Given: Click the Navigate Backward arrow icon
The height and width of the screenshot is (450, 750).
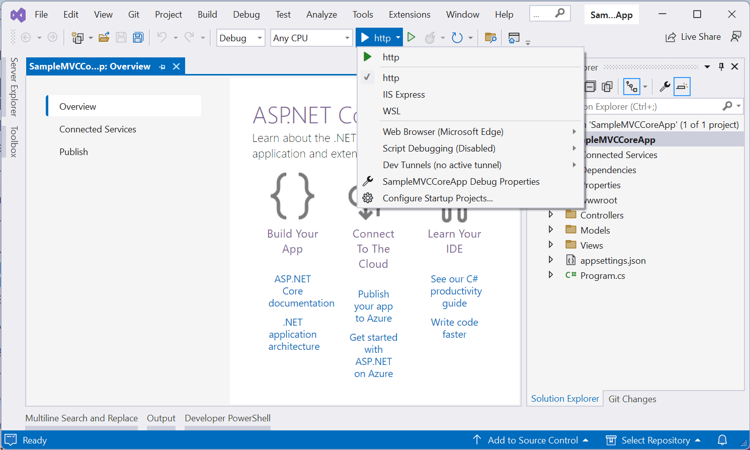Looking at the screenshot, I should click(25, 37).
